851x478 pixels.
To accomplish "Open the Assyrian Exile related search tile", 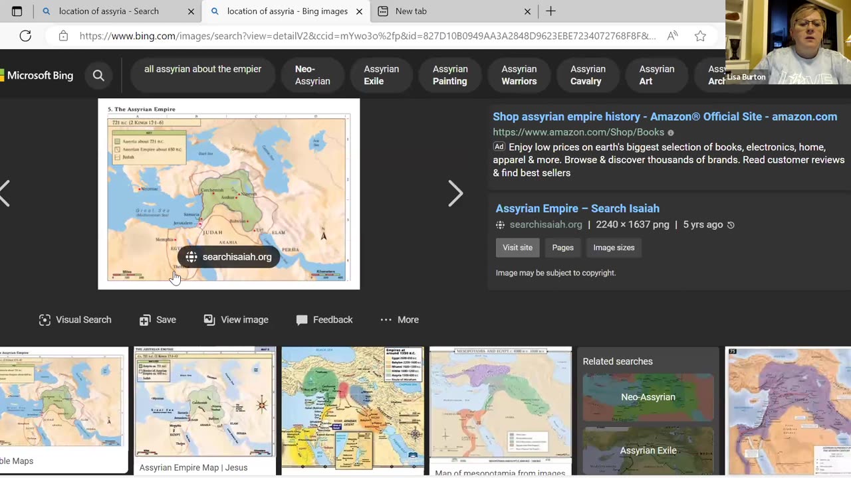I will pos(648,451).
